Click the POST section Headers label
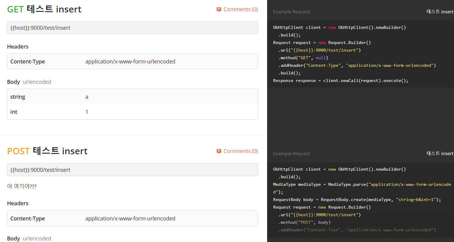Screen dimensions: 454x242 click(18, 203)
